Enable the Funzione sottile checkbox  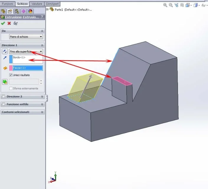tap(4, 104)
